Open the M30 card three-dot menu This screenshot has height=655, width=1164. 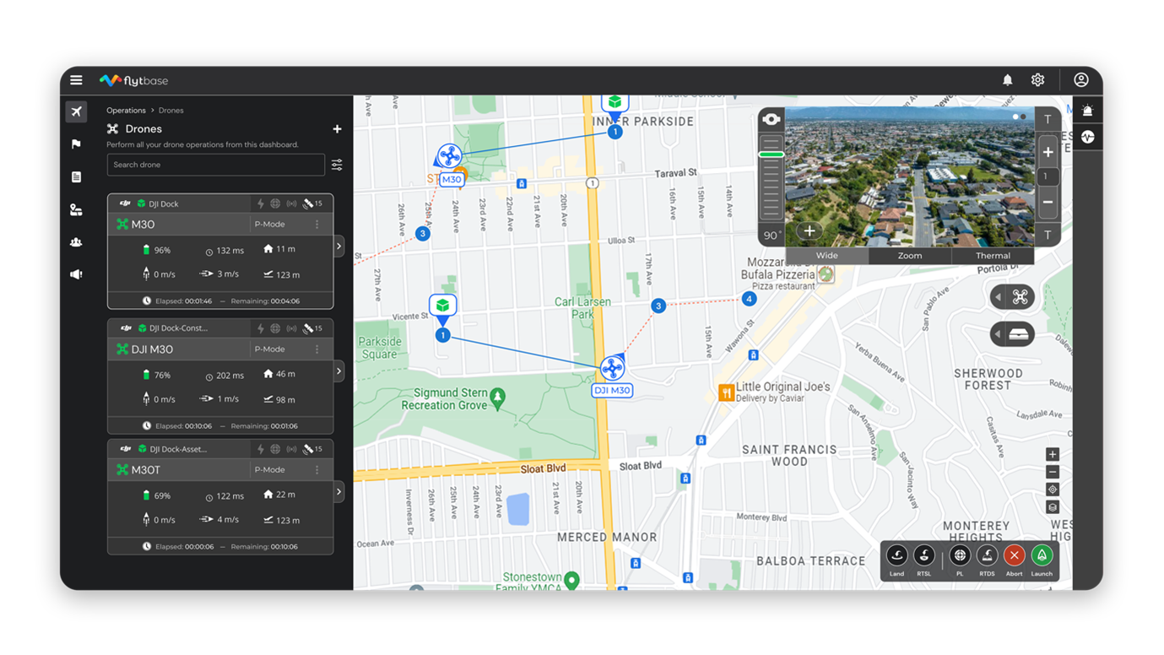317,225
